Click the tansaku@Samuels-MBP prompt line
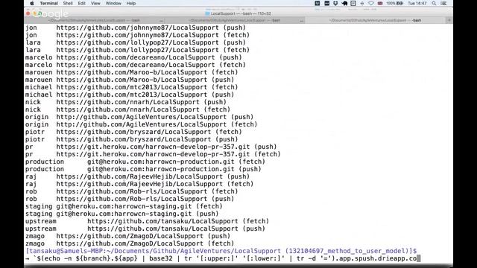The height and width of the screenshot is (268, 477). (221, 251)
